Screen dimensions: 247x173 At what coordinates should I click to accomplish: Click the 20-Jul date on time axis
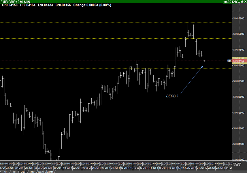point(192,168)
